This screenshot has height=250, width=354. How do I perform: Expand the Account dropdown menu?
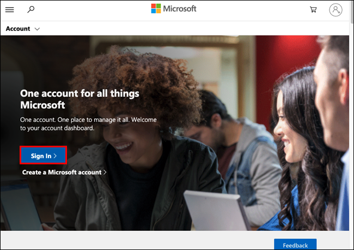(23, 29)
